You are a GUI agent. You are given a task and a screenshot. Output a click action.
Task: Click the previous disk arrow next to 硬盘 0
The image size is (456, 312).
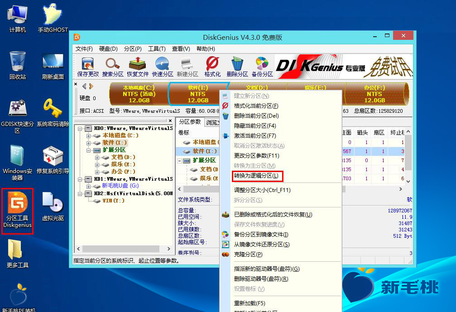(x=84, y=86)
